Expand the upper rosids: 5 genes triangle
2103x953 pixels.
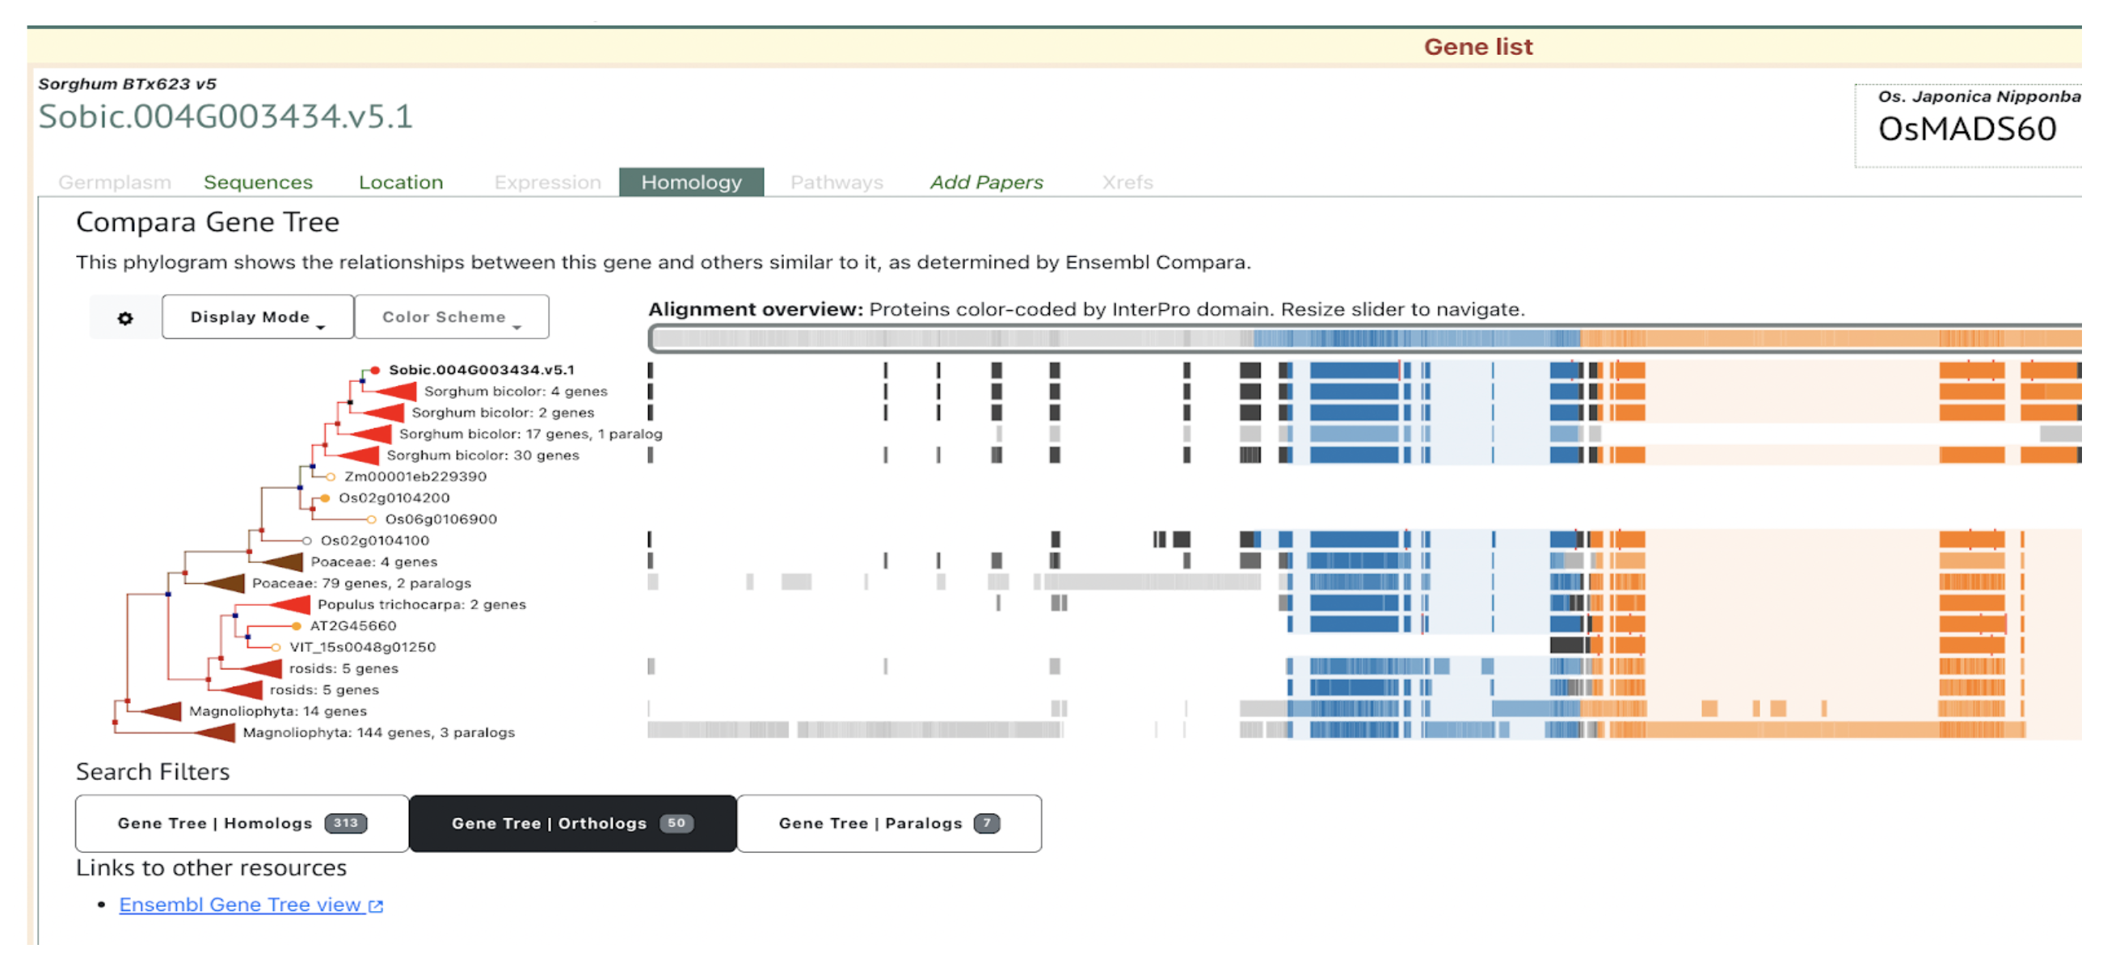pyautogui.click(x=261, y=669)
